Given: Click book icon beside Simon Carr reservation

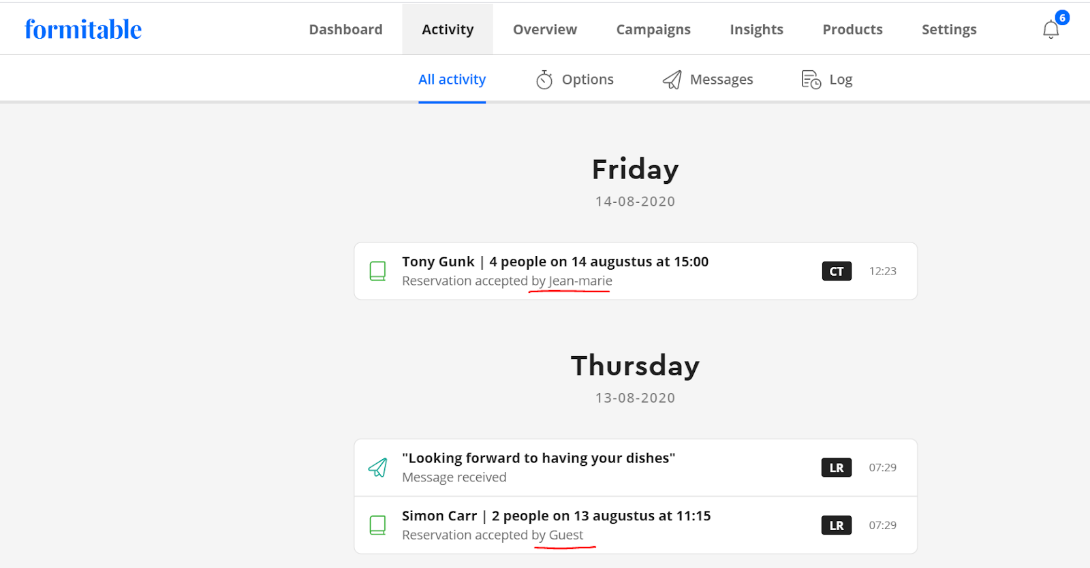Looking at the screenshot, I should pos(377,525).
